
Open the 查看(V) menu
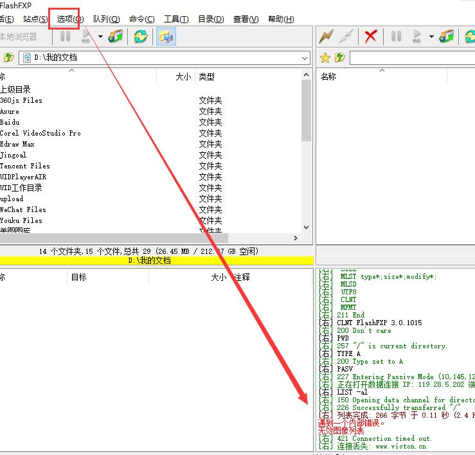(246, 19)
